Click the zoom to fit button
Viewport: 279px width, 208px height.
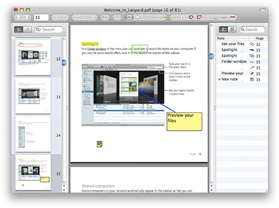(x=105, y=17)
